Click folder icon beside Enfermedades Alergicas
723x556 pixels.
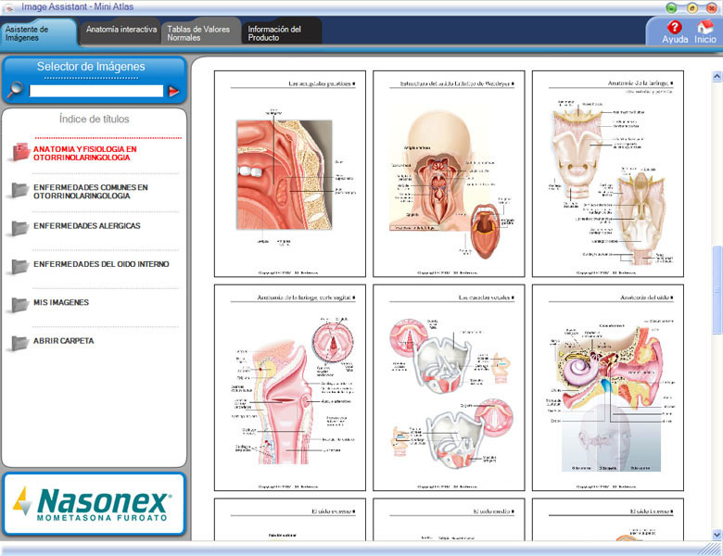point(19,228)
